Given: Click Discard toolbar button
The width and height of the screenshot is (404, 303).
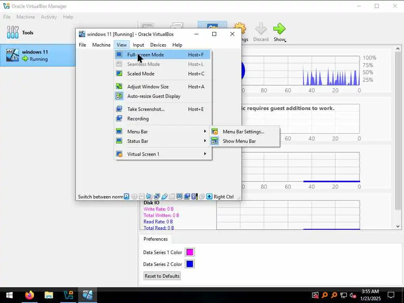Looking at the screenshot, I should pyautogui.click(x=261, y=32).
